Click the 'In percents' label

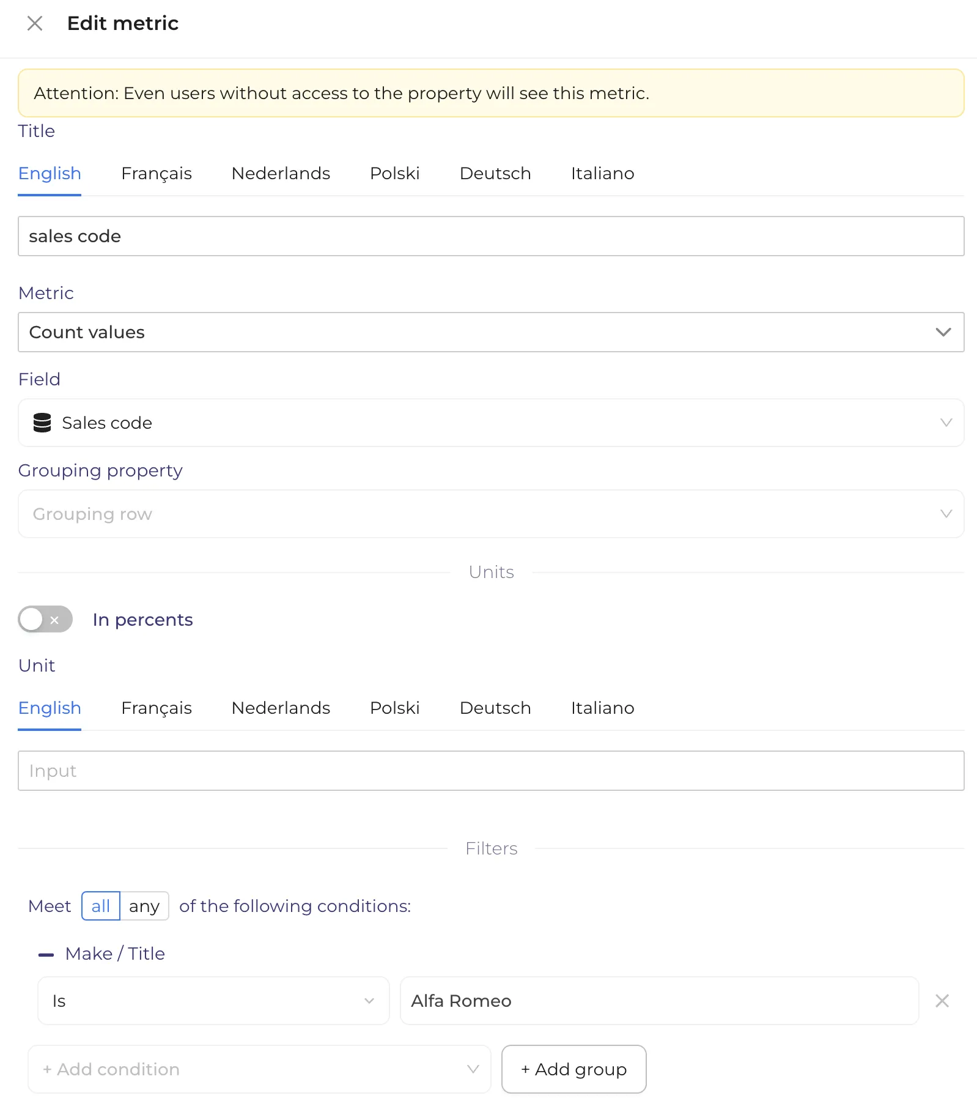(x=142, y=620)
